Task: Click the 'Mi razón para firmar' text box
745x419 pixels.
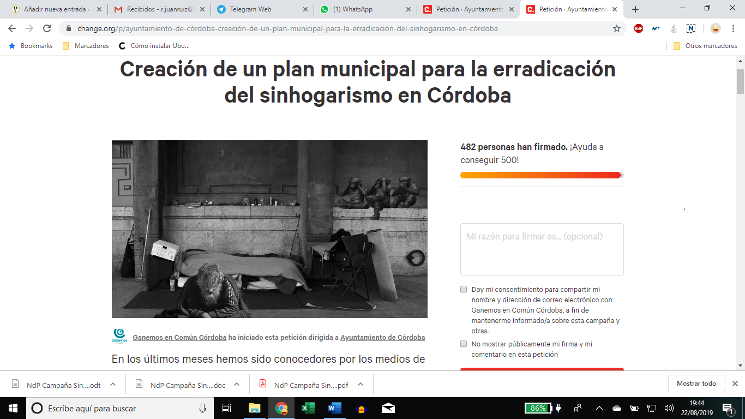Action: point(542,249)
